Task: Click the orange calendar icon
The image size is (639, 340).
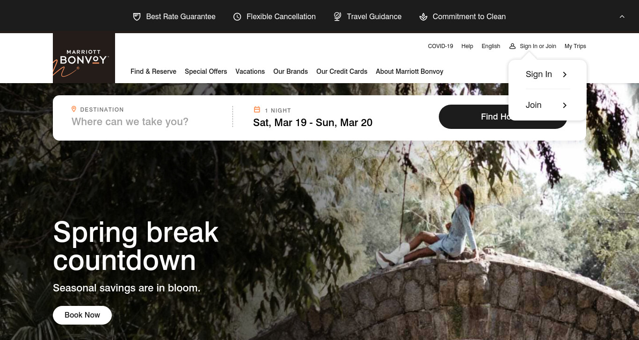Action: click(x=257, y=110)
